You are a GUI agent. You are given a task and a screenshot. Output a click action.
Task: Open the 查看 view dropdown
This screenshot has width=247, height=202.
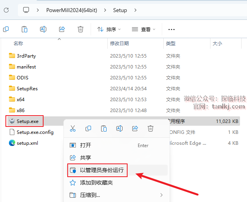(144, 29)
